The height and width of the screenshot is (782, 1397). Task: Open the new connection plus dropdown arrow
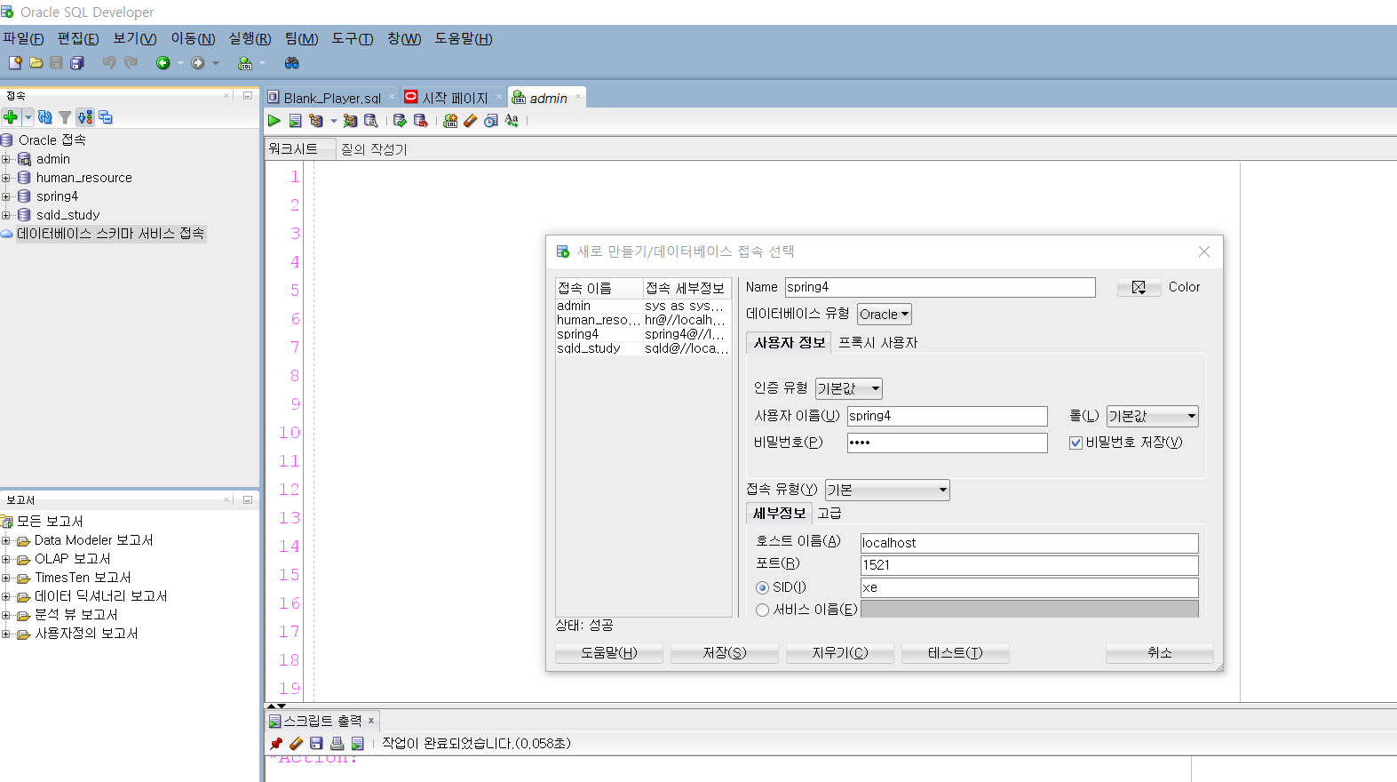coord(28,117)
